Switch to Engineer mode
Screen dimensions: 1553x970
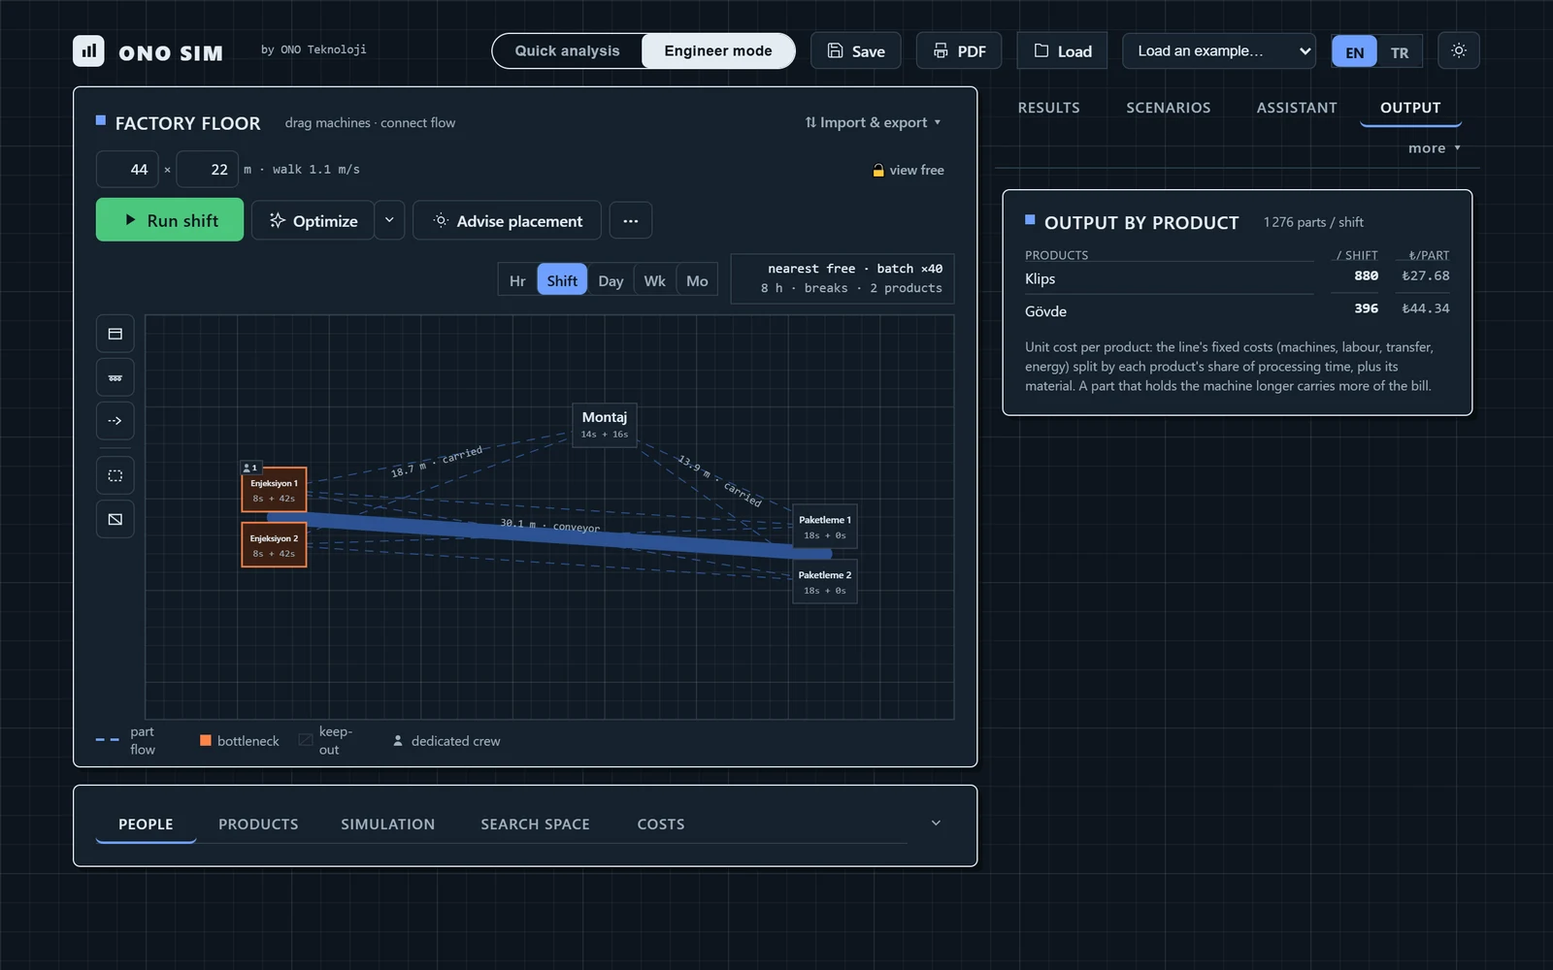pos(718,50)
